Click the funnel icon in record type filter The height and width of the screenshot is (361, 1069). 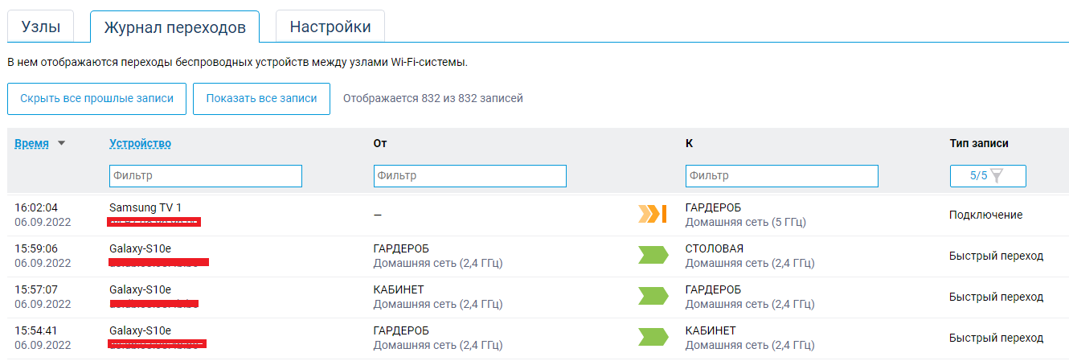point(997,175)
